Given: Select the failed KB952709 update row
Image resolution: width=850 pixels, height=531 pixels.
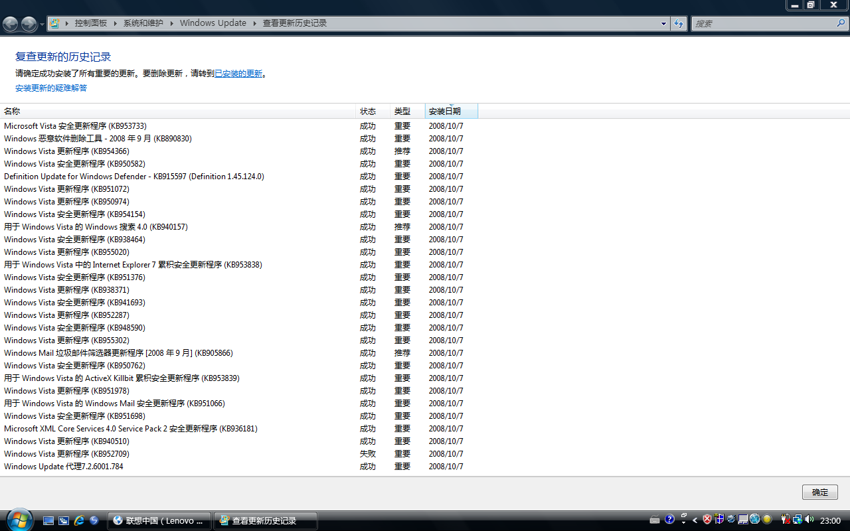Looking at the screenshot, I should tap(239, 454).
